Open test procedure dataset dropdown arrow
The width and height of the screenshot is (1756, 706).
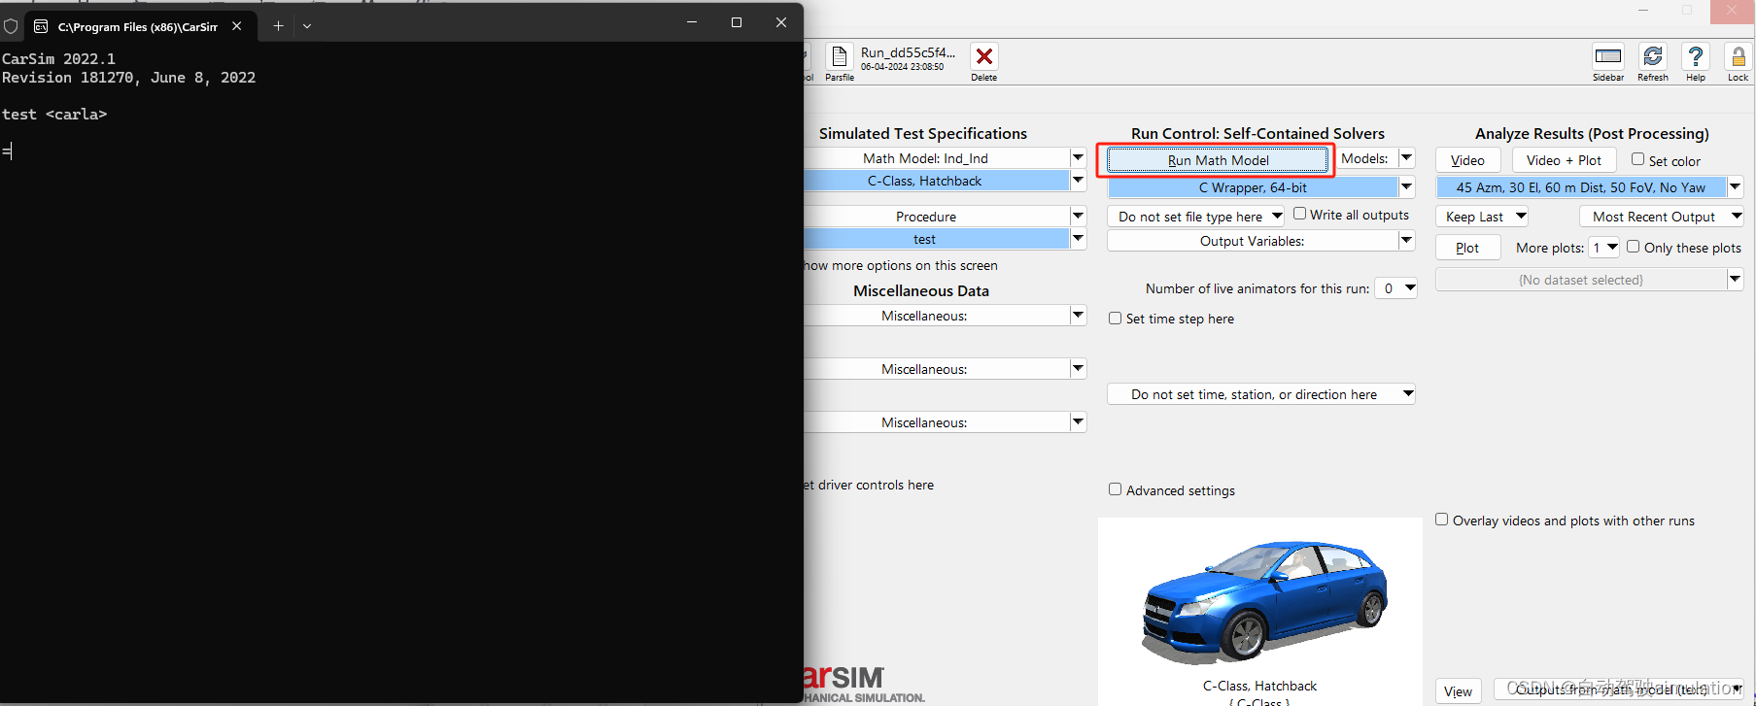(1078, 239)
